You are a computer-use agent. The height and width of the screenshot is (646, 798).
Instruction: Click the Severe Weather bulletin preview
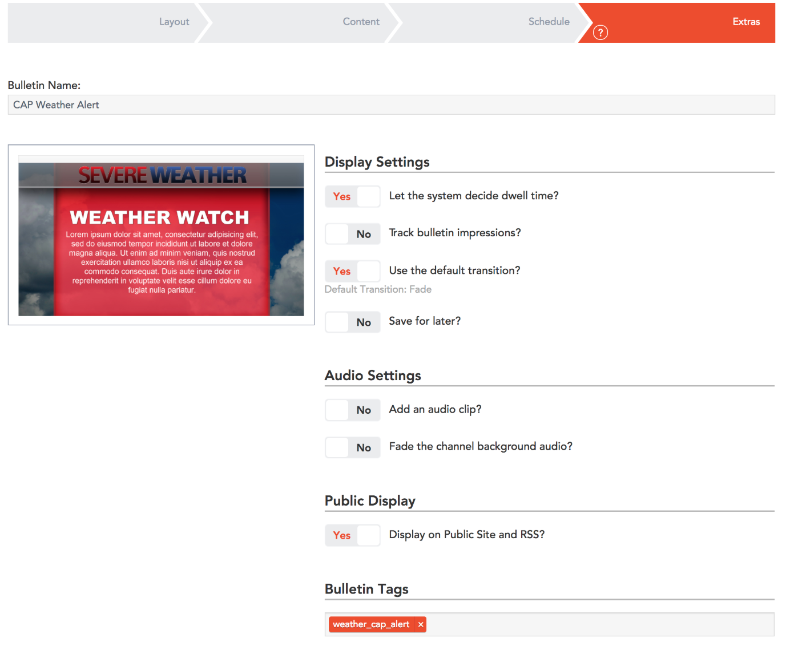click(161, 235)
